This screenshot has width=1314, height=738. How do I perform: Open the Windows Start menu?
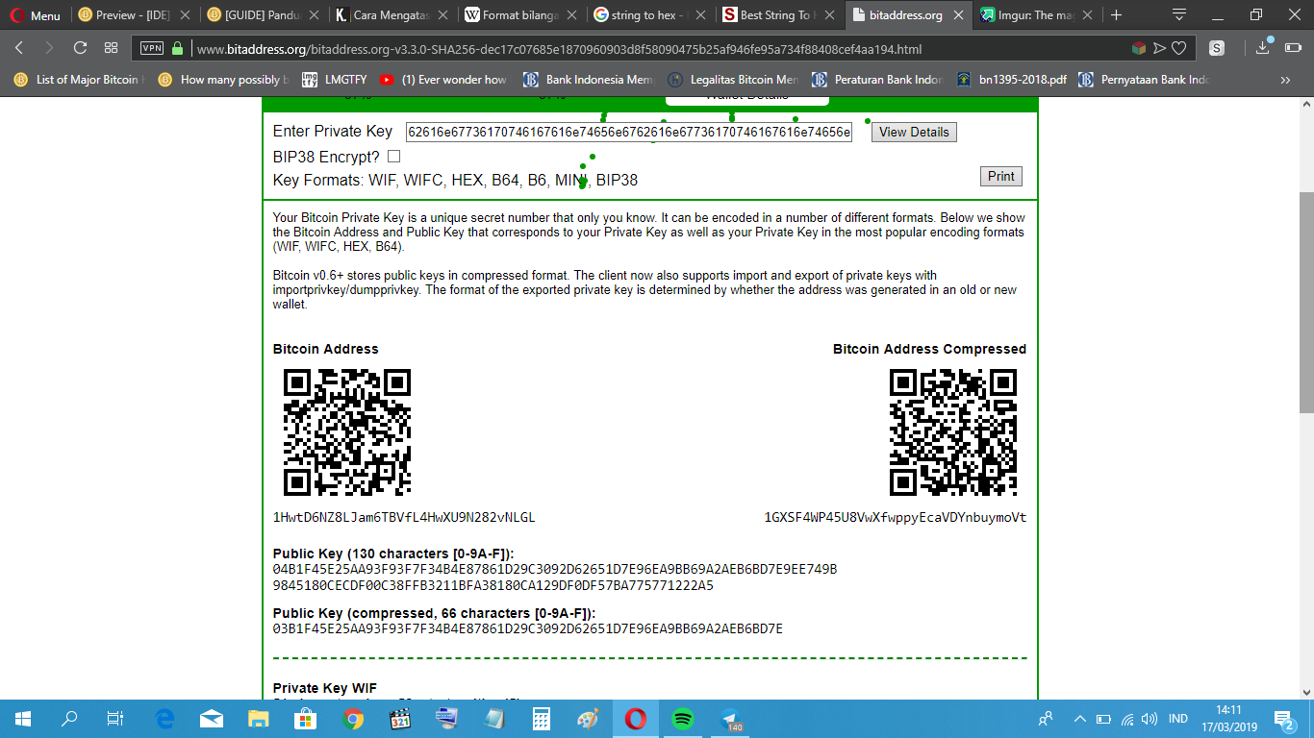click(23, 718)
